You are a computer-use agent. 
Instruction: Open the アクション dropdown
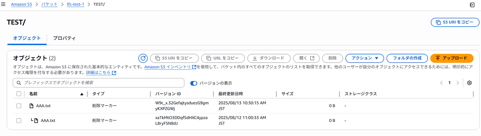365,58
